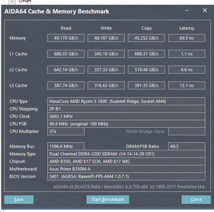Click the AIDA64 version footer text
The height and width of the screenshot is (212, 214).
pyautogui.click(x=129, y=187)
